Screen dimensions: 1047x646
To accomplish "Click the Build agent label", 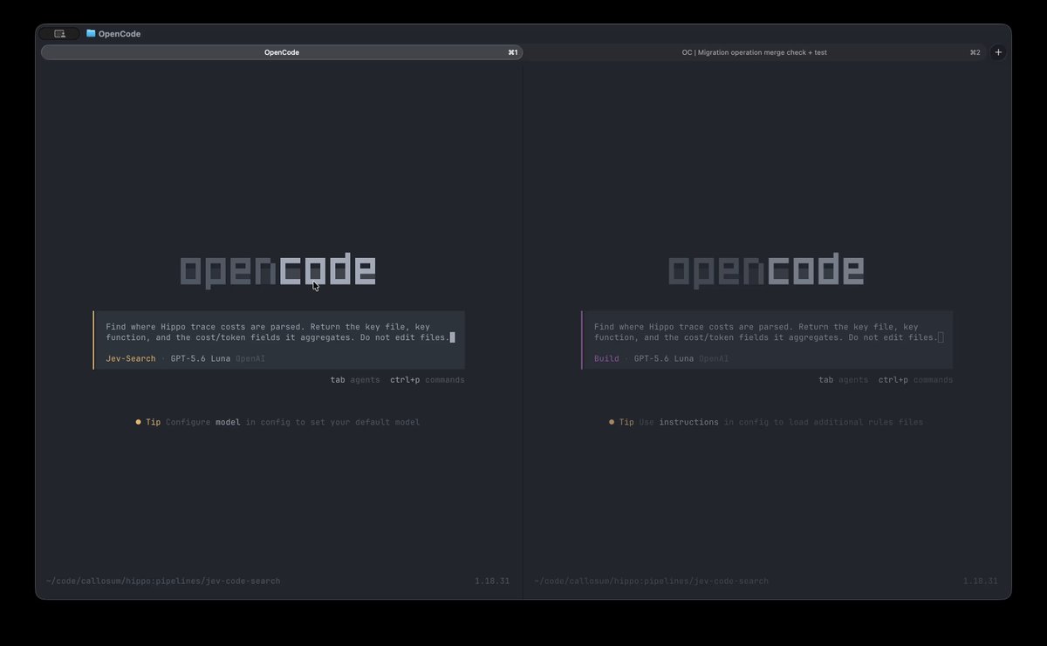I will 606,358.
